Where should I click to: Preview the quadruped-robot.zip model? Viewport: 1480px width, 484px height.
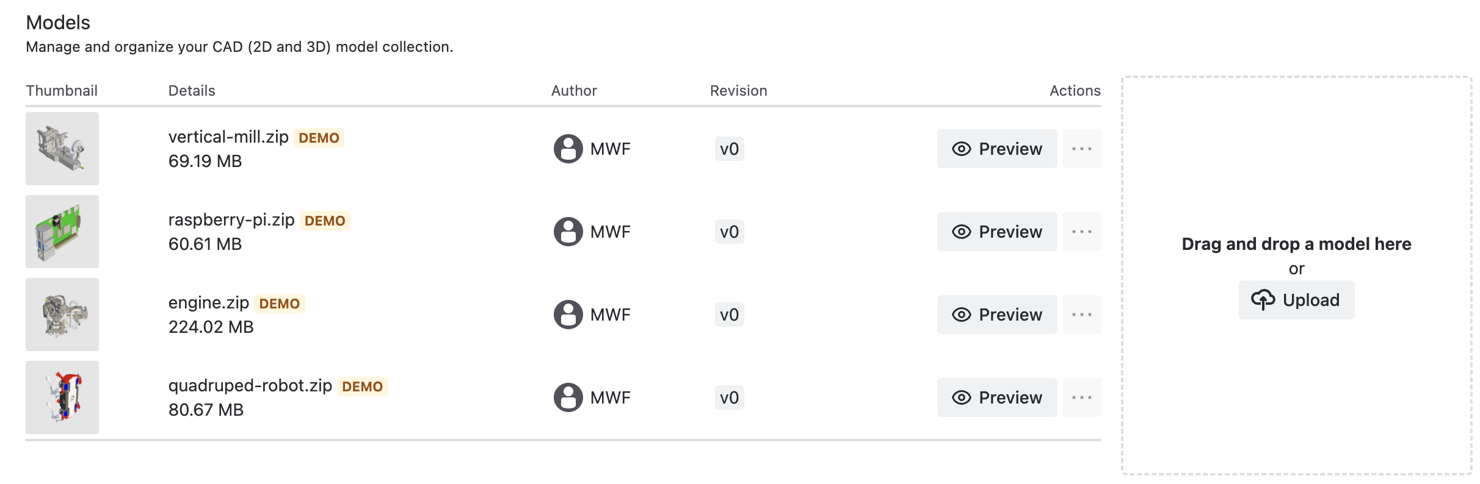point(996,397)
